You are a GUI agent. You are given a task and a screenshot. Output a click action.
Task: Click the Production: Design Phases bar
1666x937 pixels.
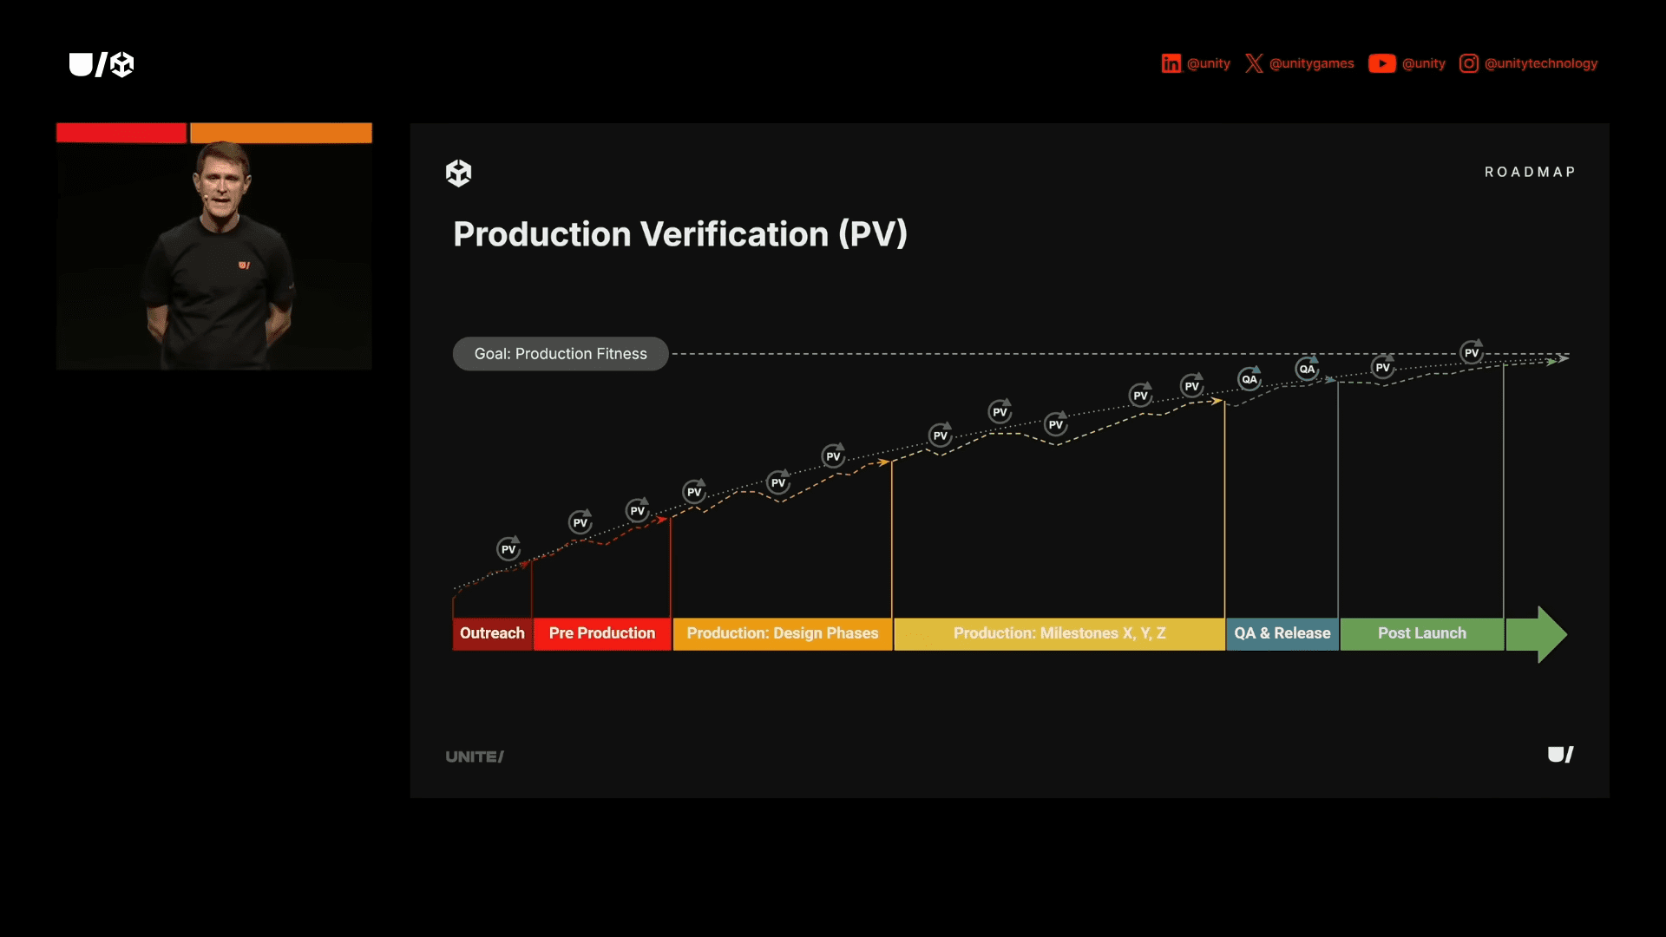[x=781, y=633]
